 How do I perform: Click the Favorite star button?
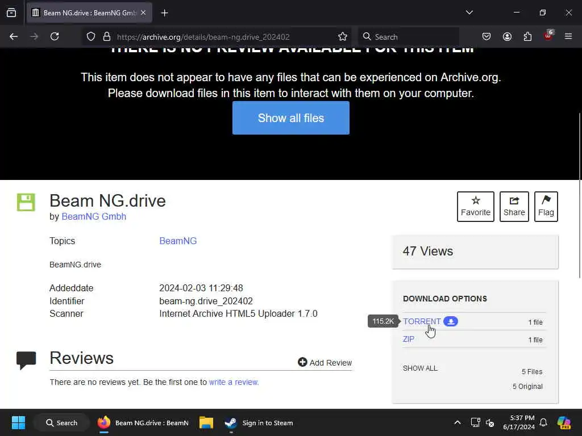pos(476,207)
